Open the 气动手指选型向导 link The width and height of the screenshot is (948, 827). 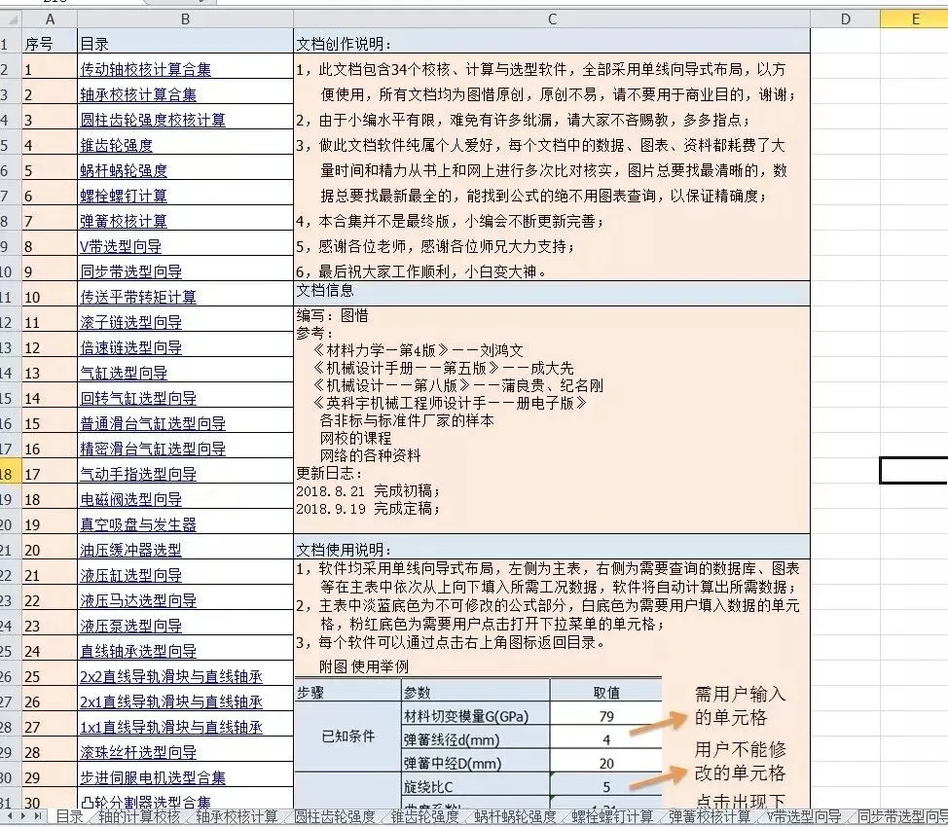pos(138,475)
